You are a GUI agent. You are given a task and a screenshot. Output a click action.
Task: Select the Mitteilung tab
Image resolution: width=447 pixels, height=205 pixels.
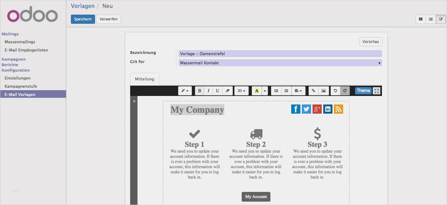point(145,79)
